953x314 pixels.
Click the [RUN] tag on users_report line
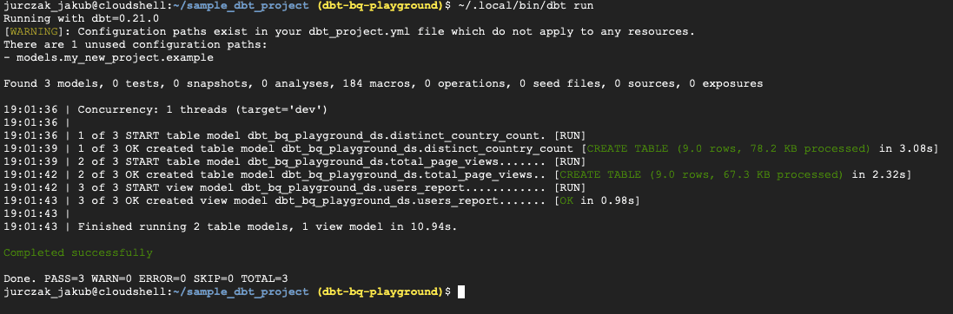[x=570, y=187]
